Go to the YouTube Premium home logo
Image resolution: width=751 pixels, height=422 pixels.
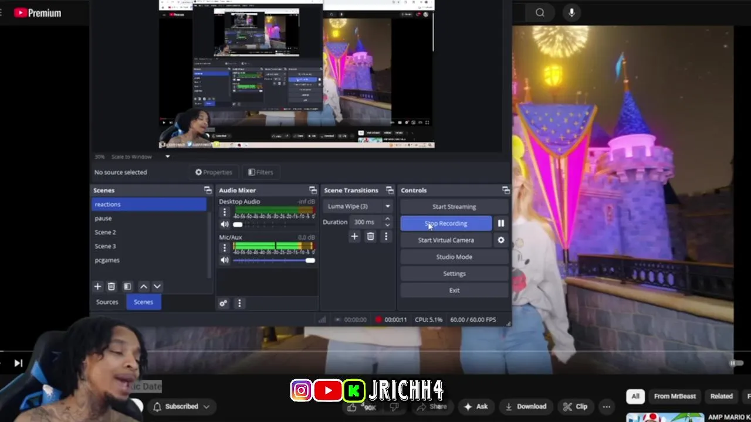[38, 12]
